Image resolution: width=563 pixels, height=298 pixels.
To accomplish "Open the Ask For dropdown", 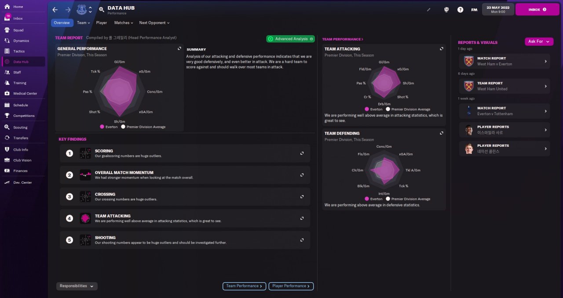I will pos(539,41).
